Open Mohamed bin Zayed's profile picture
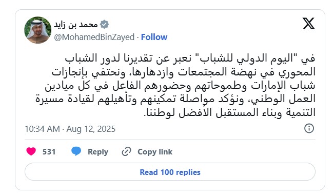 (x=37, y=30)
